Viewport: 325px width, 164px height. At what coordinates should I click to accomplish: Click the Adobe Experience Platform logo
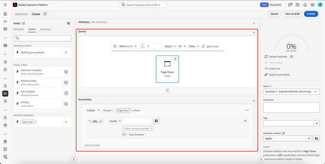[x=15, y=5]
